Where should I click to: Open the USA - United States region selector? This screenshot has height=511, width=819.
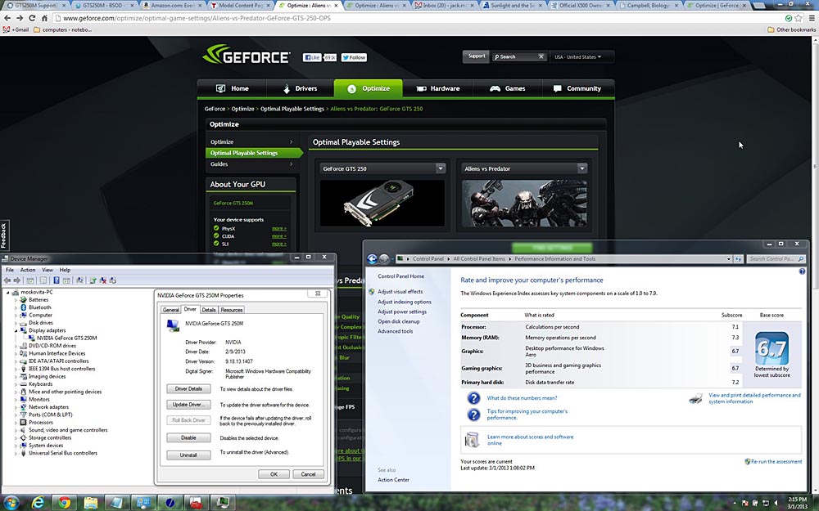[x=577, y=57]
